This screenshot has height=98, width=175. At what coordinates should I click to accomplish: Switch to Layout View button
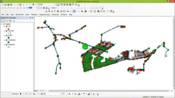[x=38, y=91]
